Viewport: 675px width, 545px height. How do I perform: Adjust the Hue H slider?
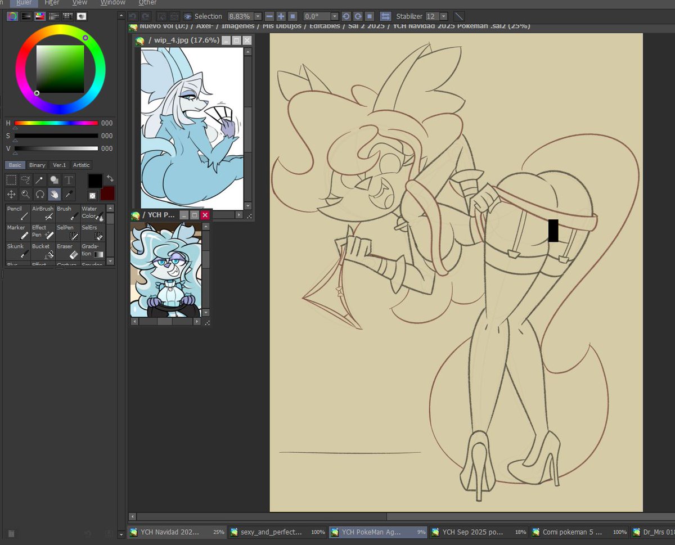click(x=56, y=123)
